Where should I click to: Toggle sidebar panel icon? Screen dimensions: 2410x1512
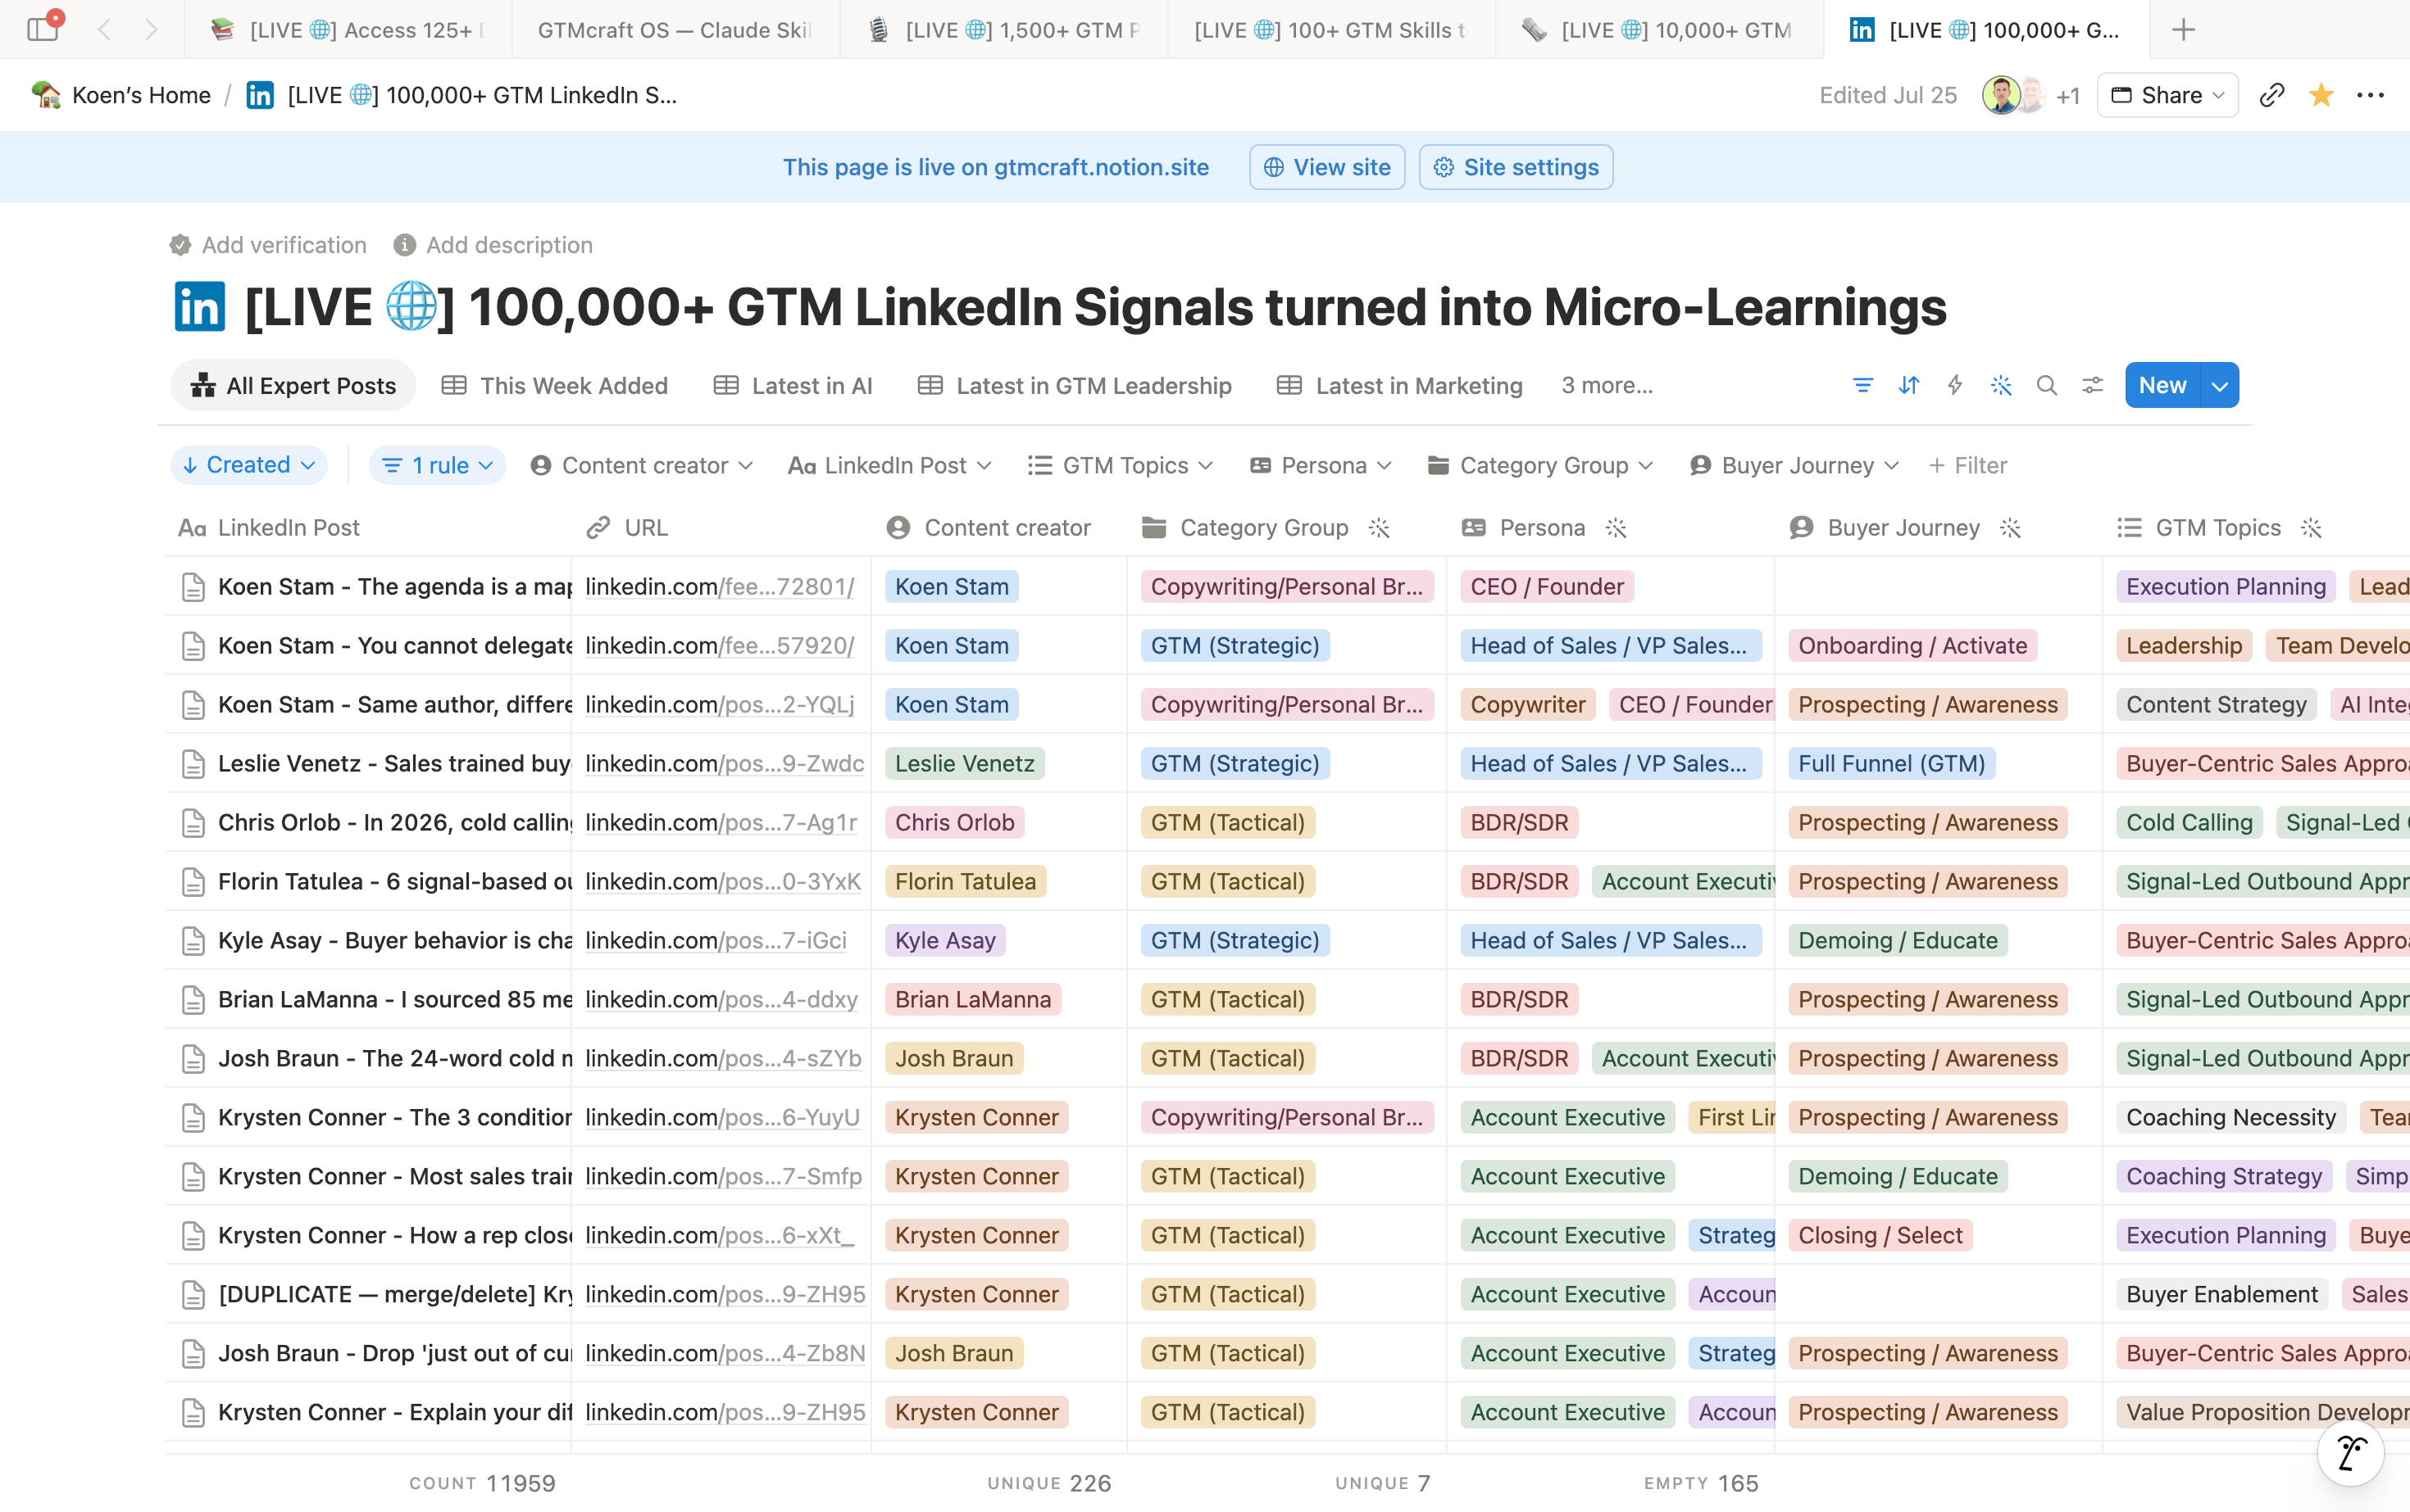[x=43, y=28]
